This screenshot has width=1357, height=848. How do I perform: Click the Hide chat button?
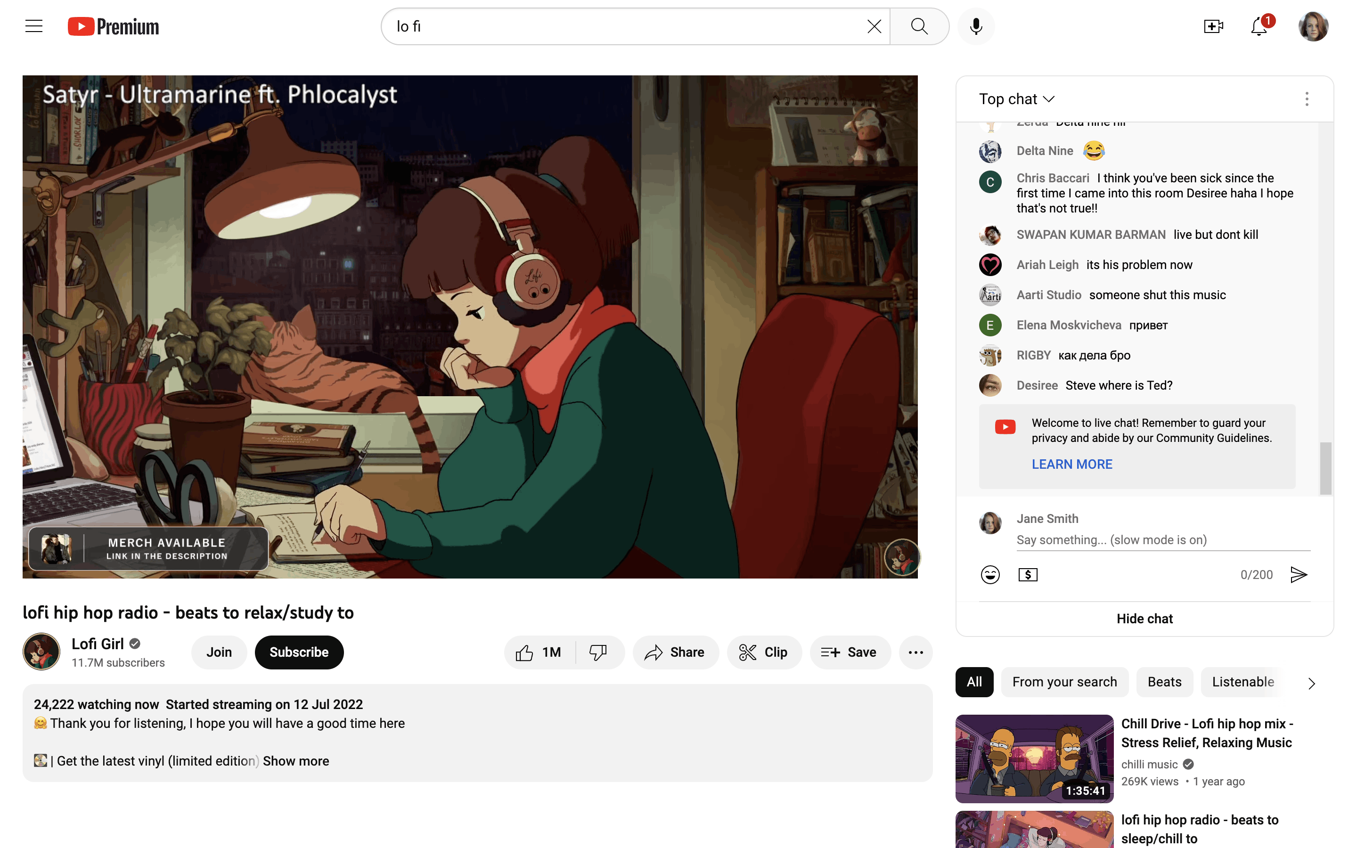click(x=1144, y=619)
